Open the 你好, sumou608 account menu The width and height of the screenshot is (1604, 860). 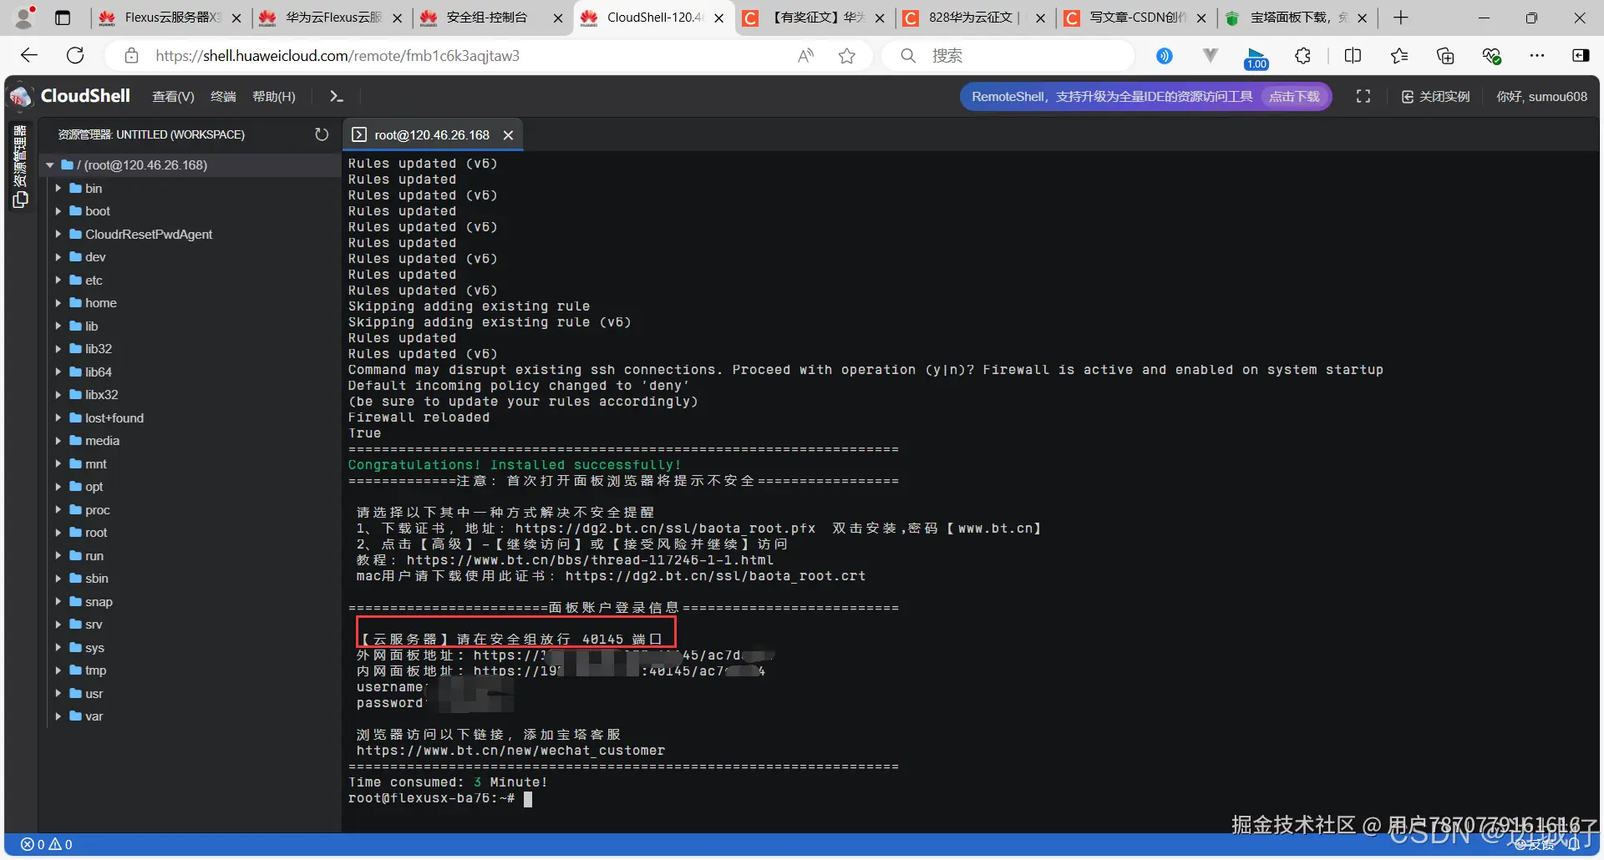coord(1541,97)
